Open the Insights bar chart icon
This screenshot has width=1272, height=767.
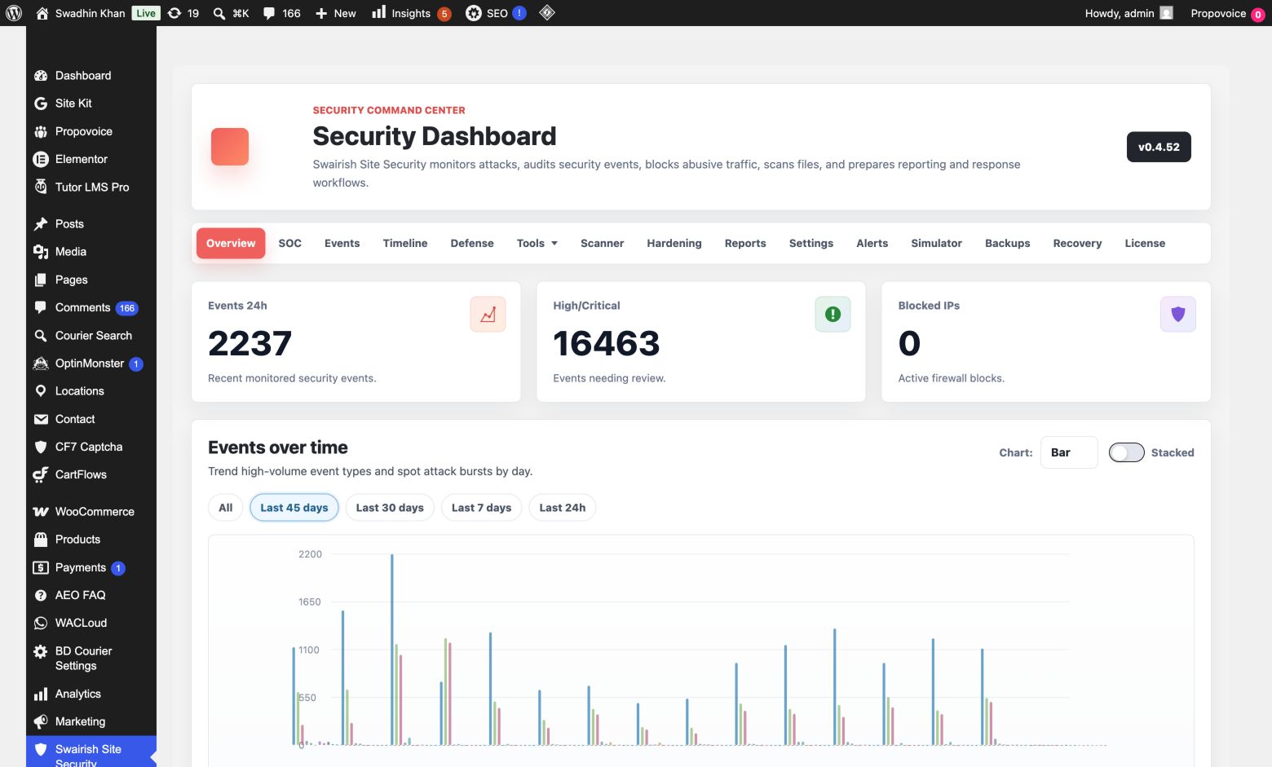(x=379, y=12)
